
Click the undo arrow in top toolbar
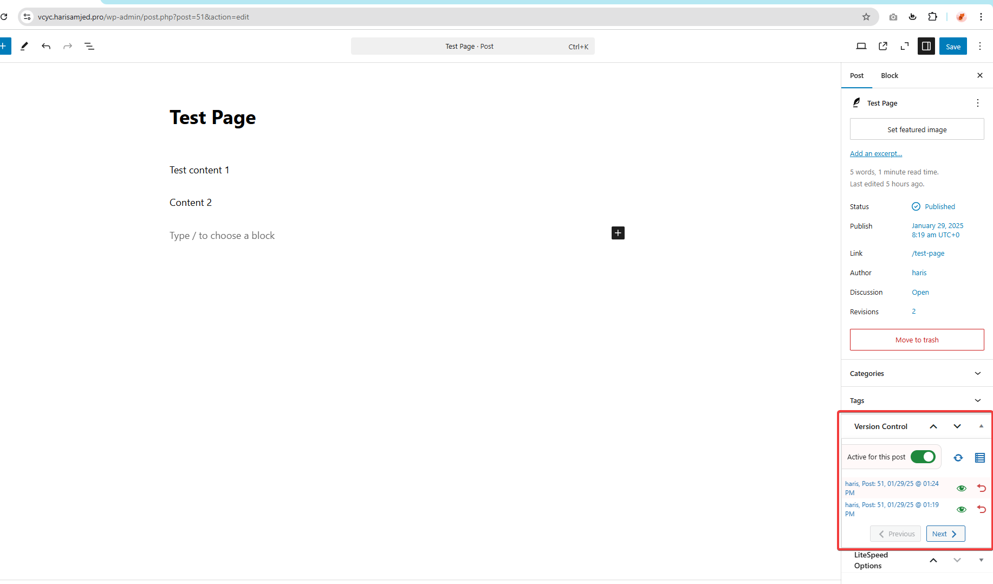click(x=46, y=47)
